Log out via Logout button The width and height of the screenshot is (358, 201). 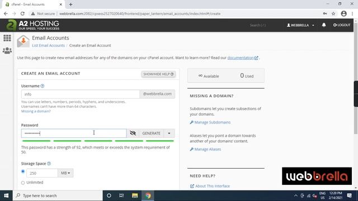342,25
